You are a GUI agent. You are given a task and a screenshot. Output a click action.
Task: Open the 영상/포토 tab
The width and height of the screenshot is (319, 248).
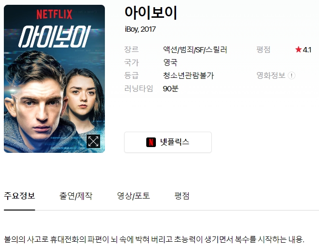coord(133,196)
